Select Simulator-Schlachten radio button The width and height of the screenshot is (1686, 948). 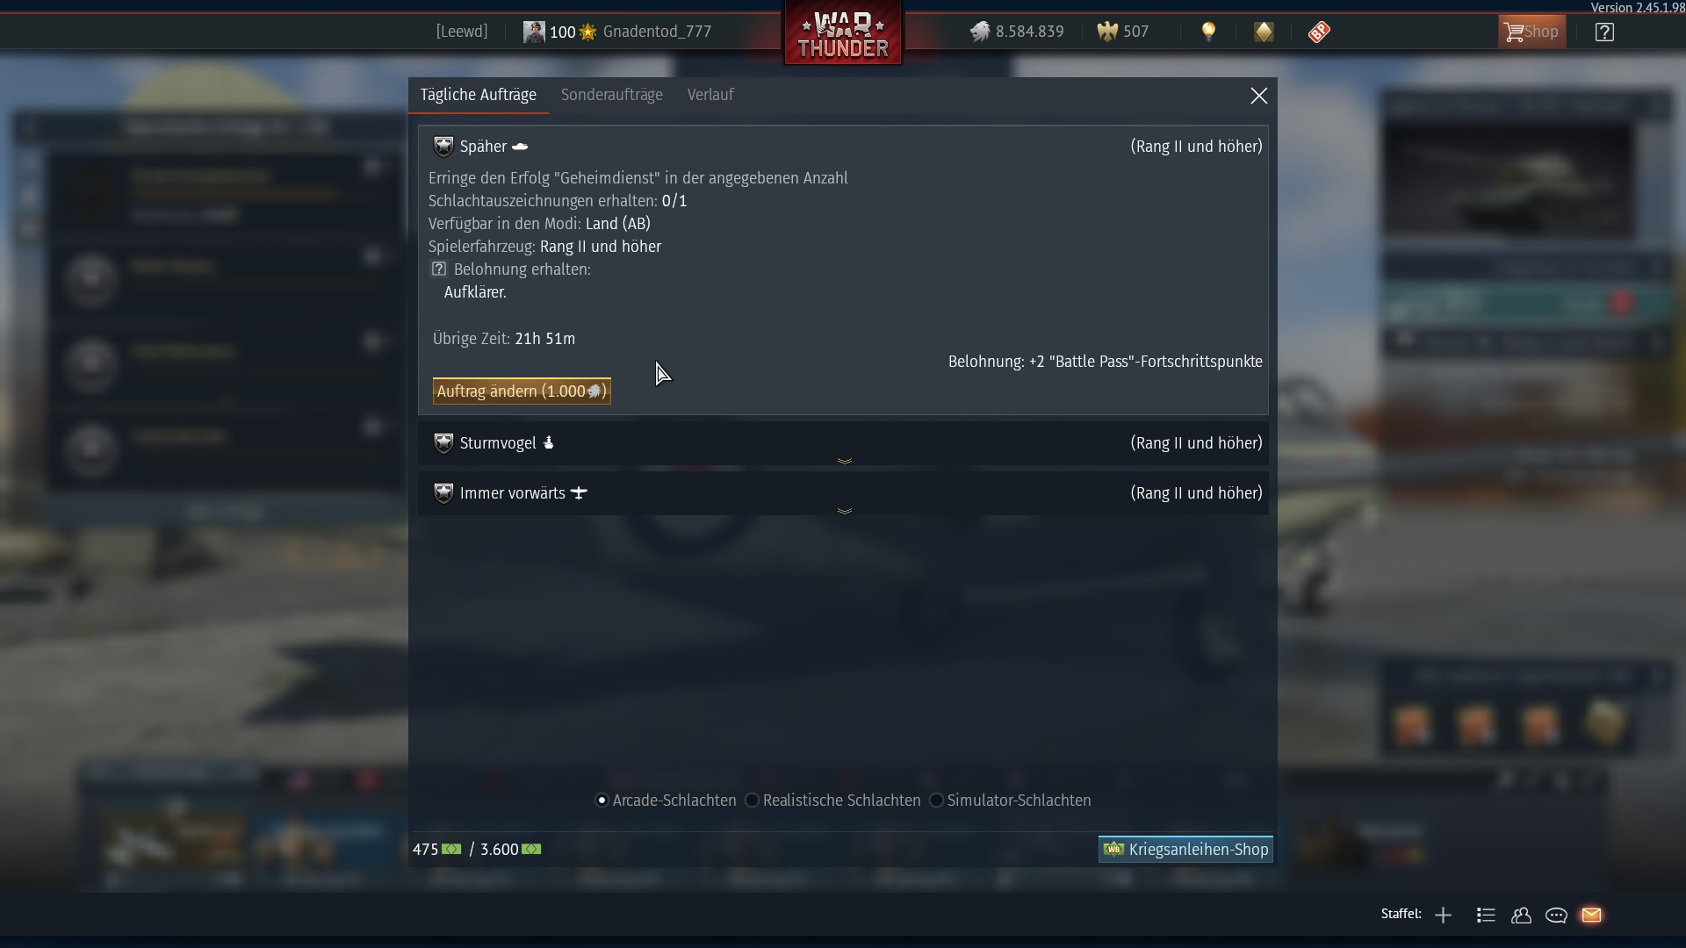pyautogui.click(x=936, y=801)
